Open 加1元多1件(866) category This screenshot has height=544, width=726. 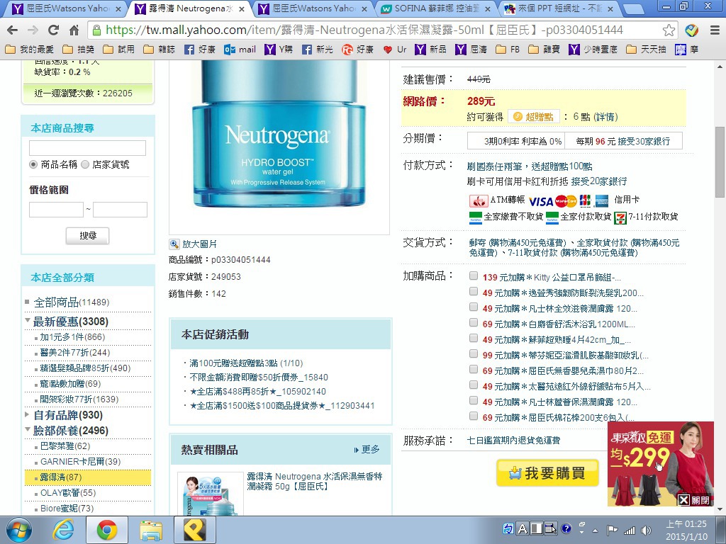[x=72, y=336]
